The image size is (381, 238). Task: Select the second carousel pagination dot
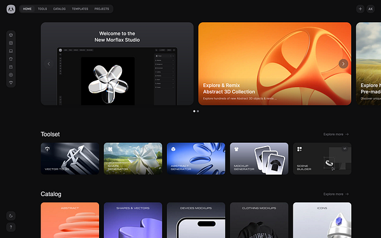coord(197,111)
